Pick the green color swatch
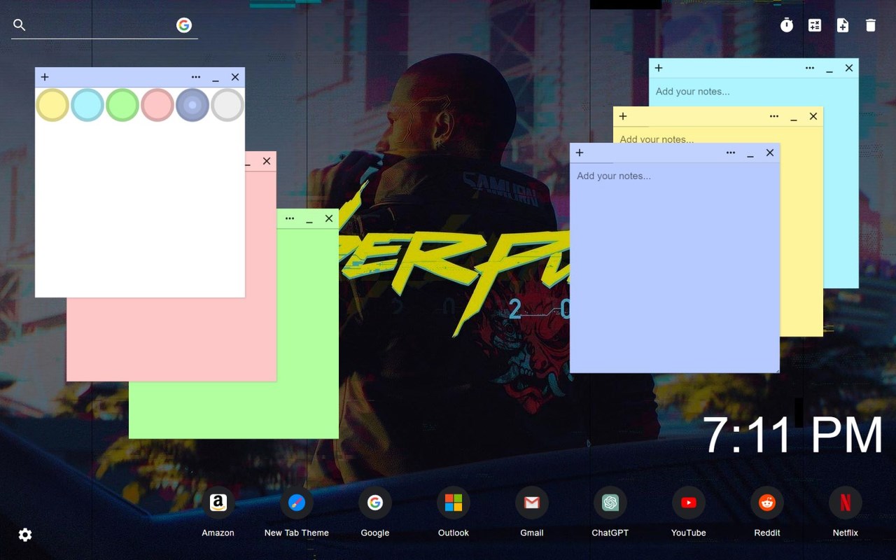The width and height of the screenshot is (896, 560). 122,105
